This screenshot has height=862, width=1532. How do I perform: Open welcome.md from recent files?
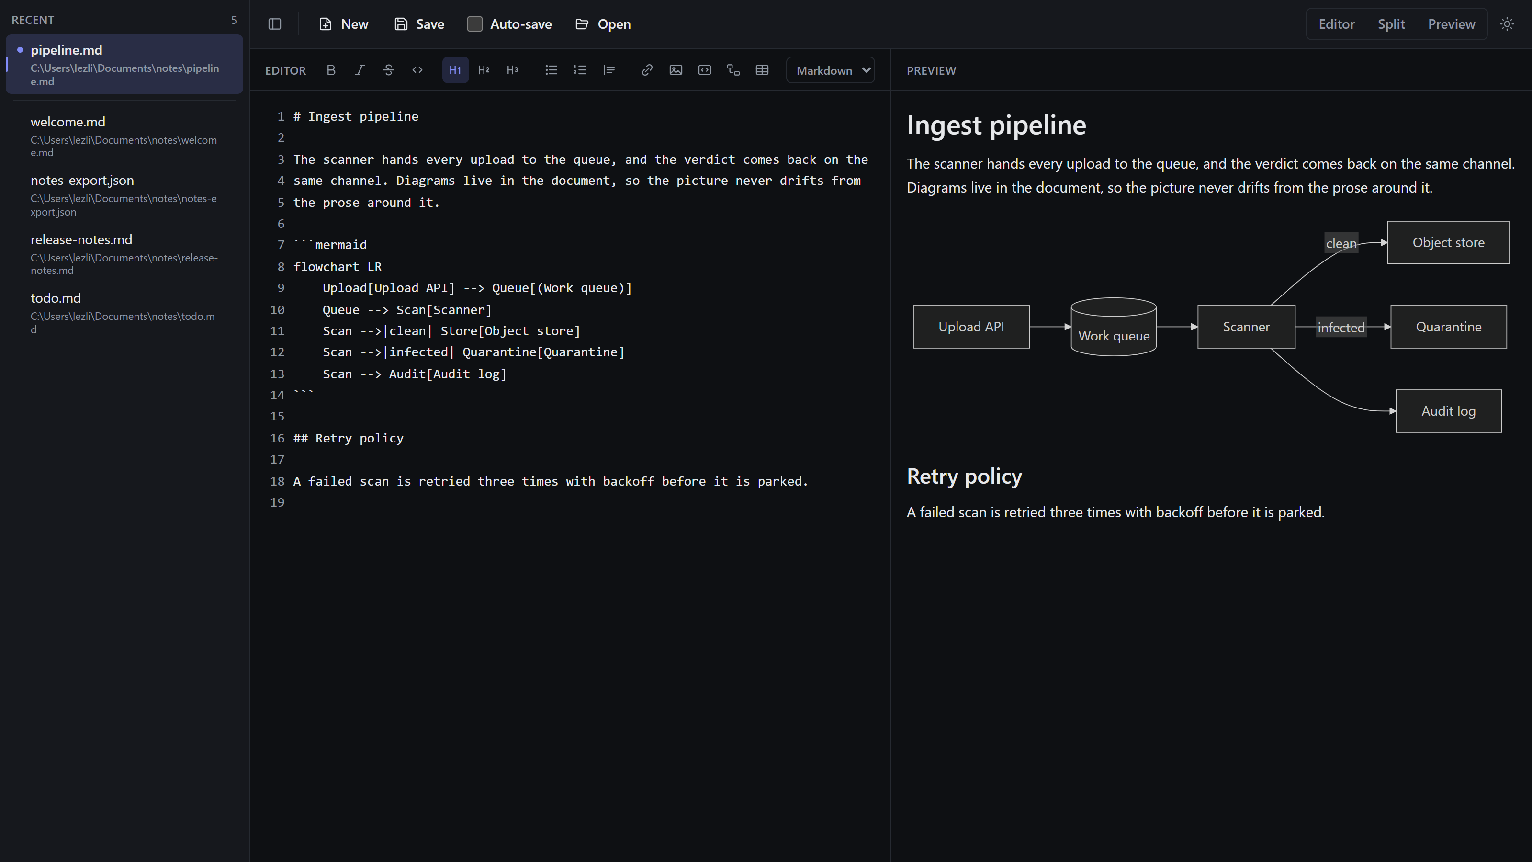pyautogui.click(x=124, y=136)
